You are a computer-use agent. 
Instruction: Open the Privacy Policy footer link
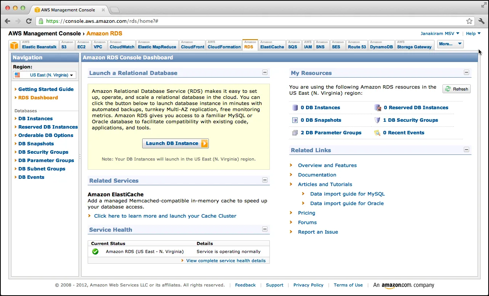pyautogui.click(x=308, y=285)
